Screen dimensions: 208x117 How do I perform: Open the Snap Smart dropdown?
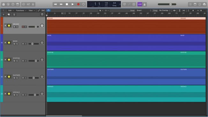point(144,10)
